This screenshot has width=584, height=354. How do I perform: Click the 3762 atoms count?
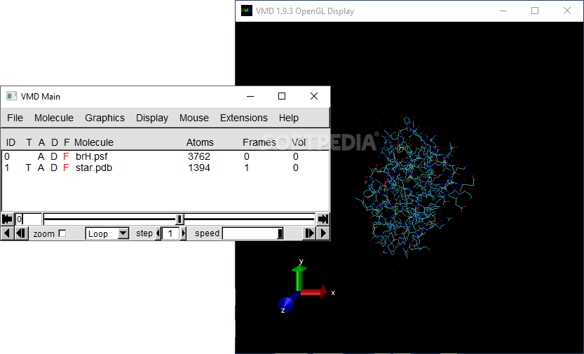coord(199,156)
